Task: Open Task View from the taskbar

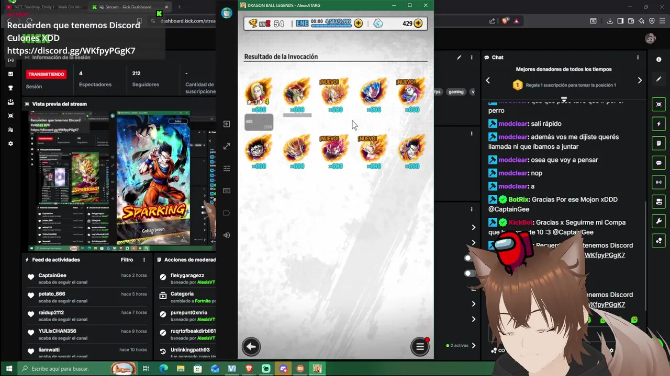Action: (146, 369)
